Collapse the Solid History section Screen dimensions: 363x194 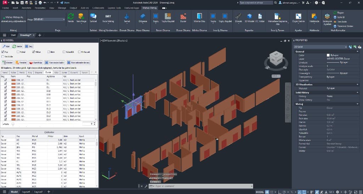click(x=357, y=92)
